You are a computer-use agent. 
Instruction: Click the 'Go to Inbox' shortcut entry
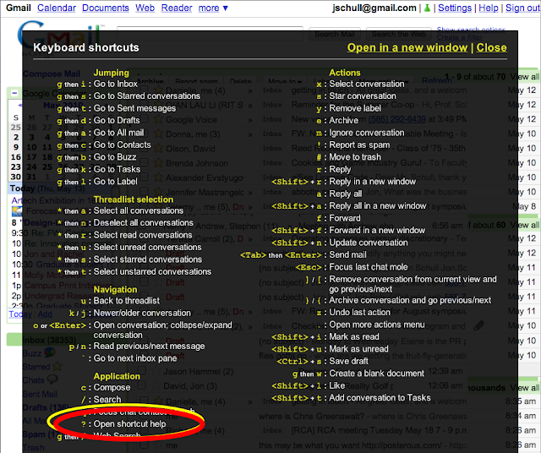(x=116, y=84)
